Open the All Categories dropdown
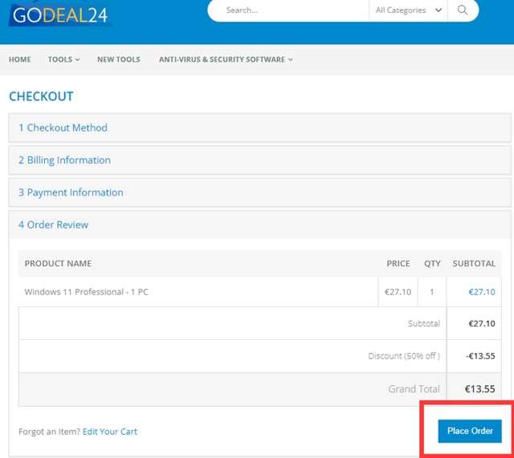Screen dimensions: 514x458 pyautogui.click(x=408, y=10)
